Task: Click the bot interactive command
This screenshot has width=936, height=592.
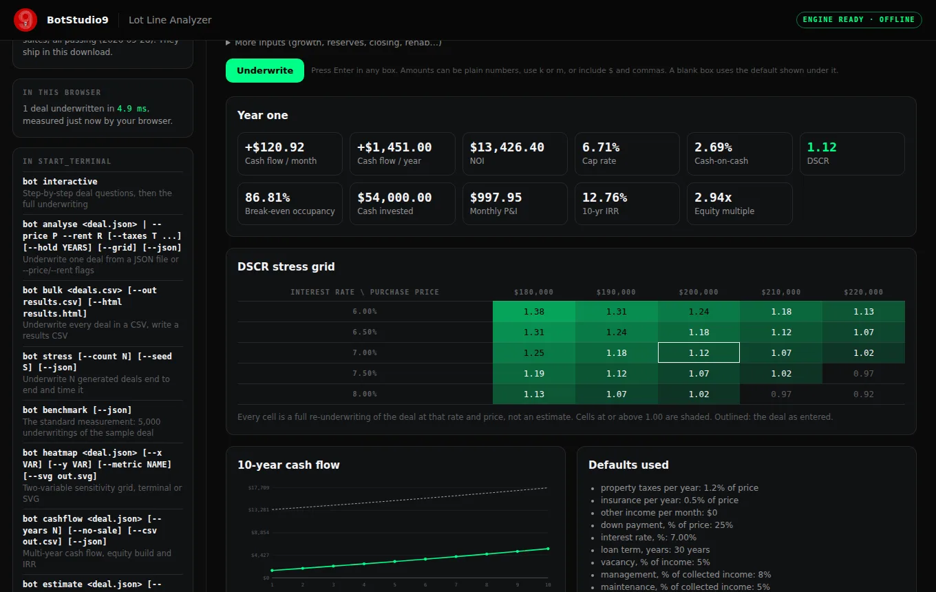Action: [103, 193]
